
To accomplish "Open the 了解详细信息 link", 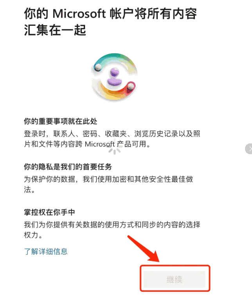I will [x=46, y=251].
